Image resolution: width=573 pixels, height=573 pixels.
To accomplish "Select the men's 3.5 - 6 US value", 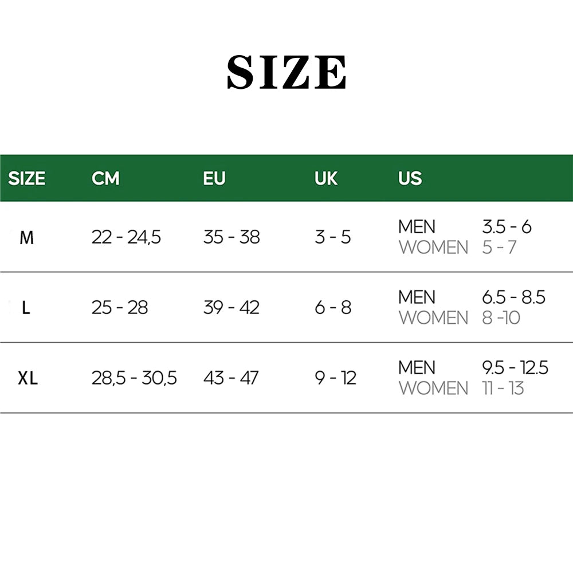I will pyautogui.click(x=507, y=227).
